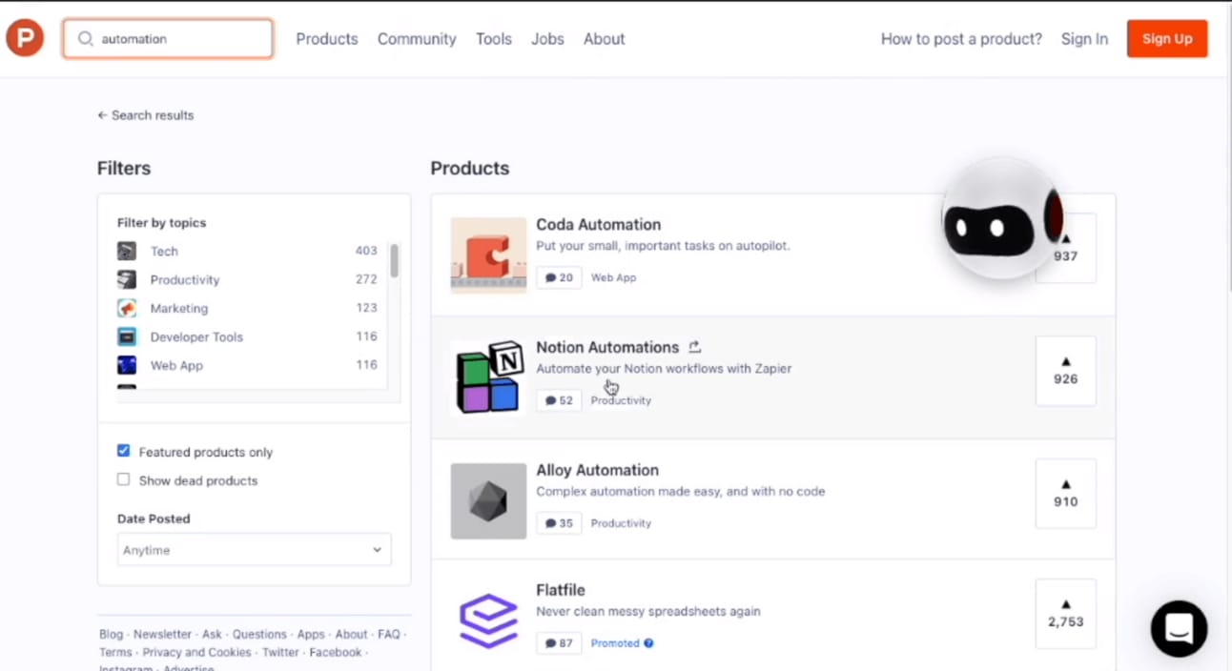Open the chat support widget
Viewport: 1232px width, 671px height.
point(1180,628)
